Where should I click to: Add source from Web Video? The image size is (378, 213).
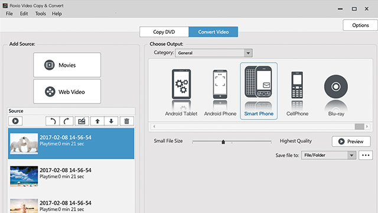tap(67, 92)
